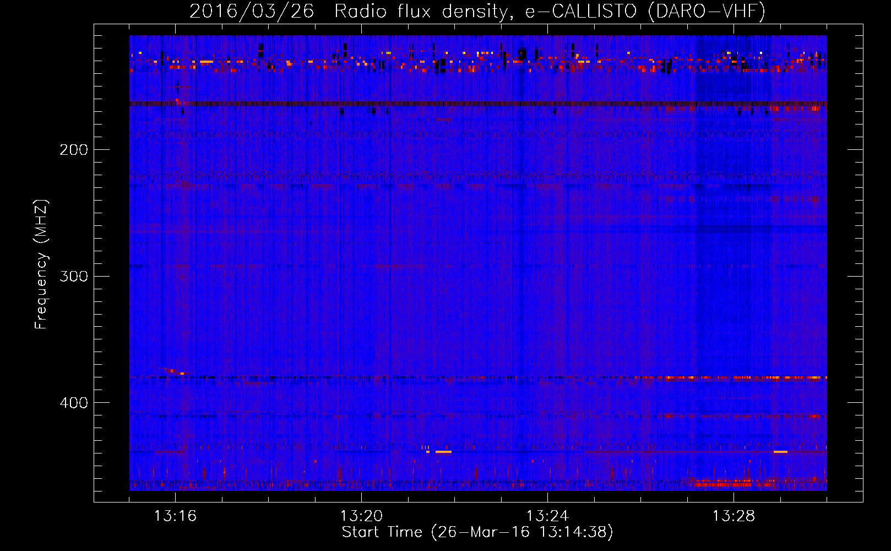891x551 pixels.
Task: Click the '13:28' time tick label
Action: coord(734,516)
